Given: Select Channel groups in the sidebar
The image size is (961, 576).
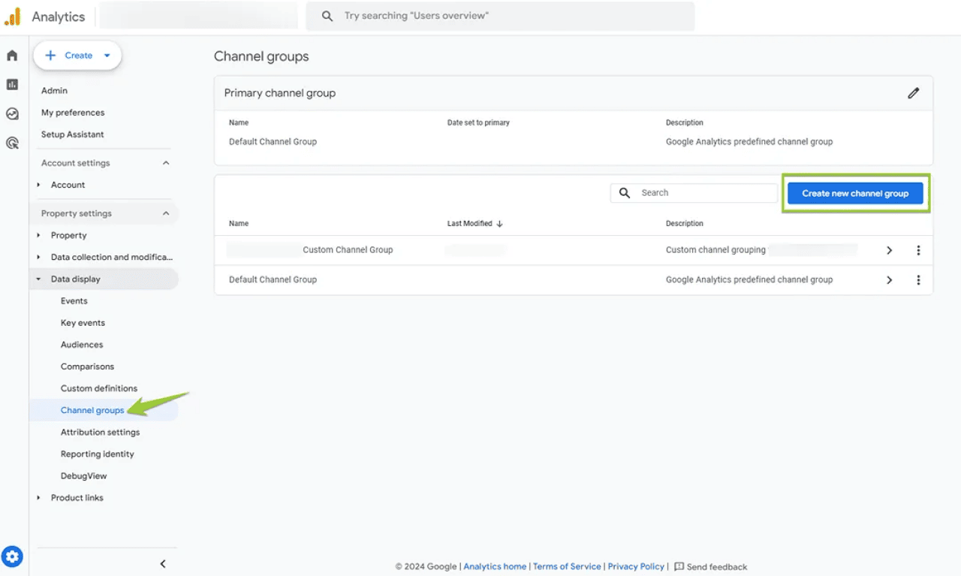Looking at the screenshot, I should [x=92, y=410].
